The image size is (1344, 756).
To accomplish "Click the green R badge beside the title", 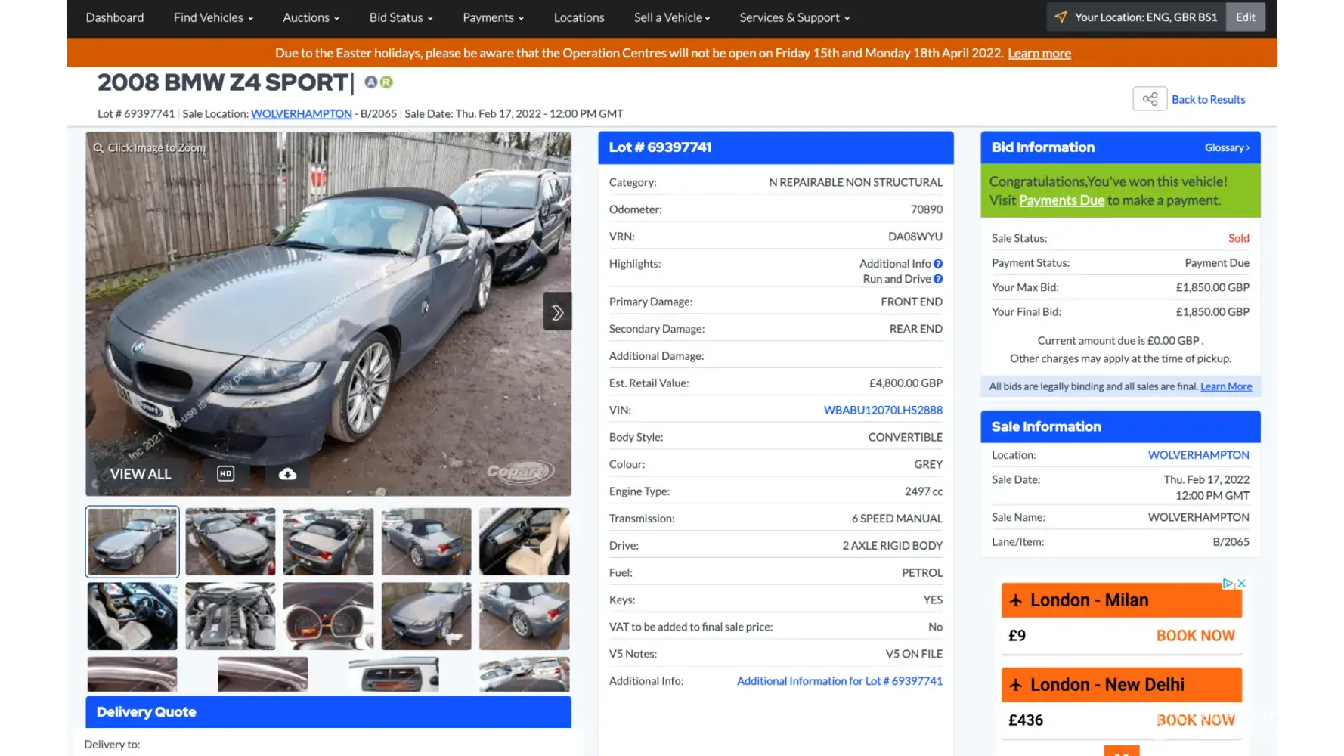I will tap(386, 82).
